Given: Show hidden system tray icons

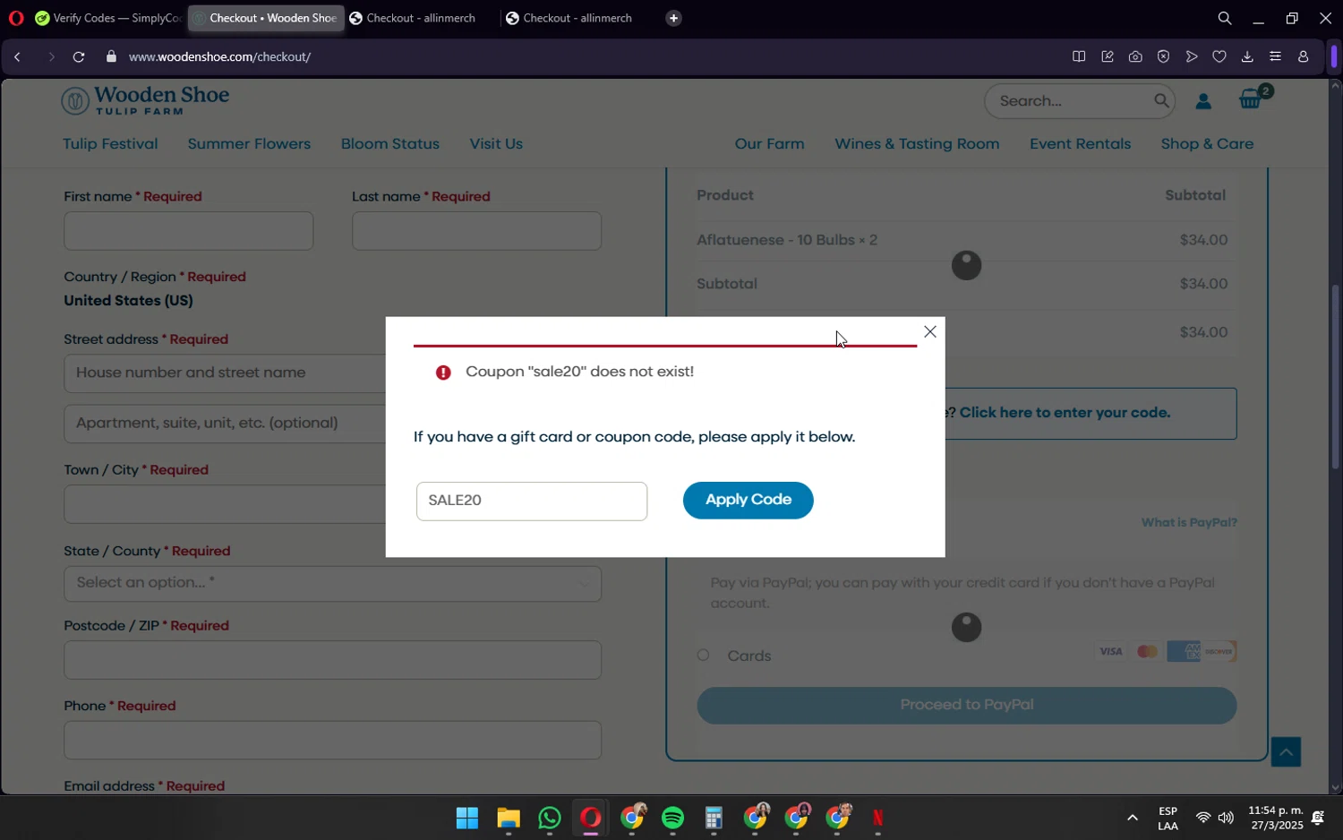Looking at the screenshot, I should 1132,818.
